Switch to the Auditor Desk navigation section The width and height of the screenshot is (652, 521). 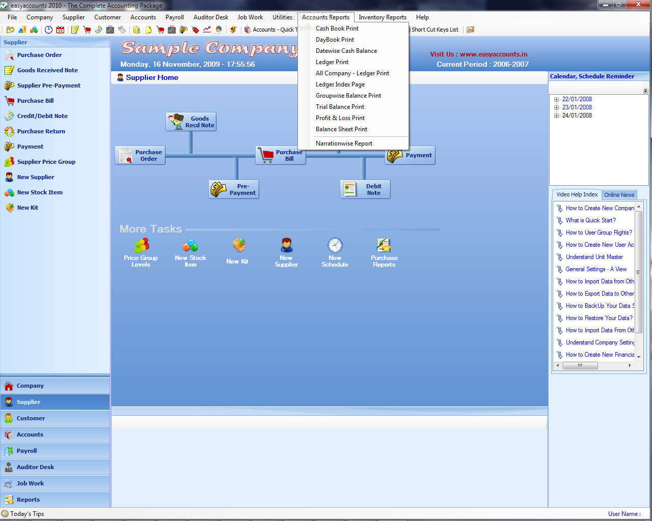(x=55, y=467)
